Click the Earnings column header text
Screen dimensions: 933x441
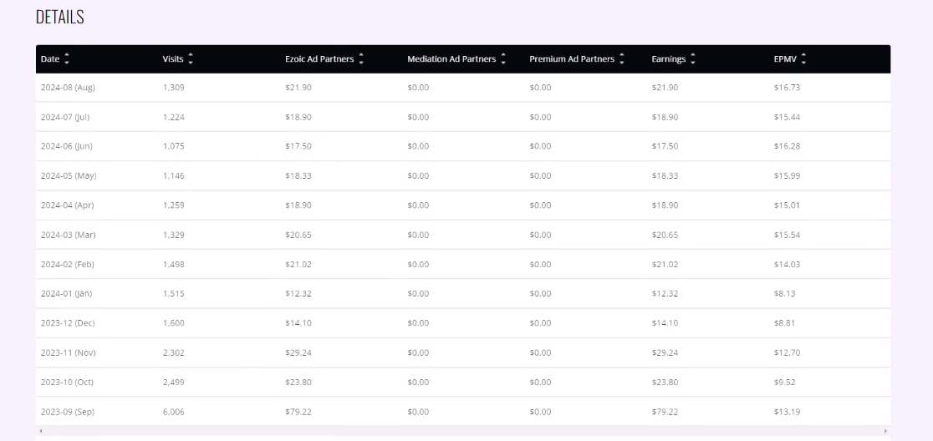[x=669, y=58]
